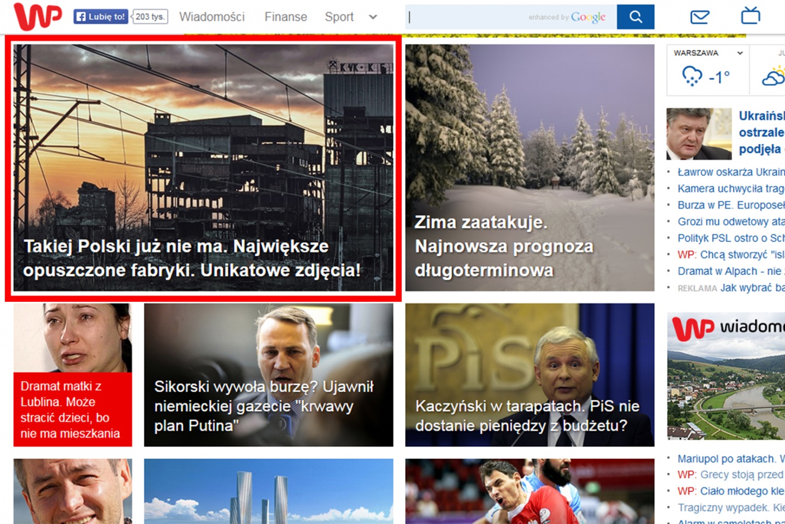Open the Sikorski wywoła burzę article

269,375
